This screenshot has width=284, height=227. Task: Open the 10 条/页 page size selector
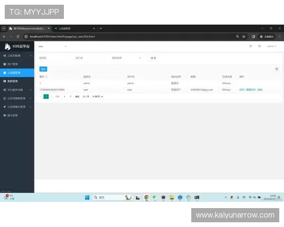(97, 96)
